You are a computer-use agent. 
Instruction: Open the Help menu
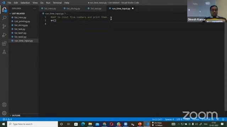click(67, 3)
